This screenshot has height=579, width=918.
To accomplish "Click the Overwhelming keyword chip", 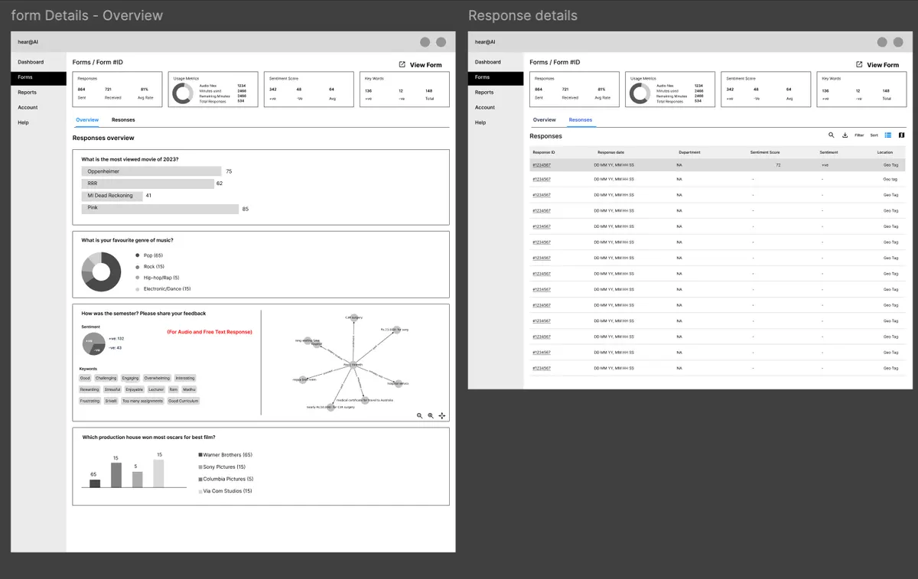I will (157, 378).
